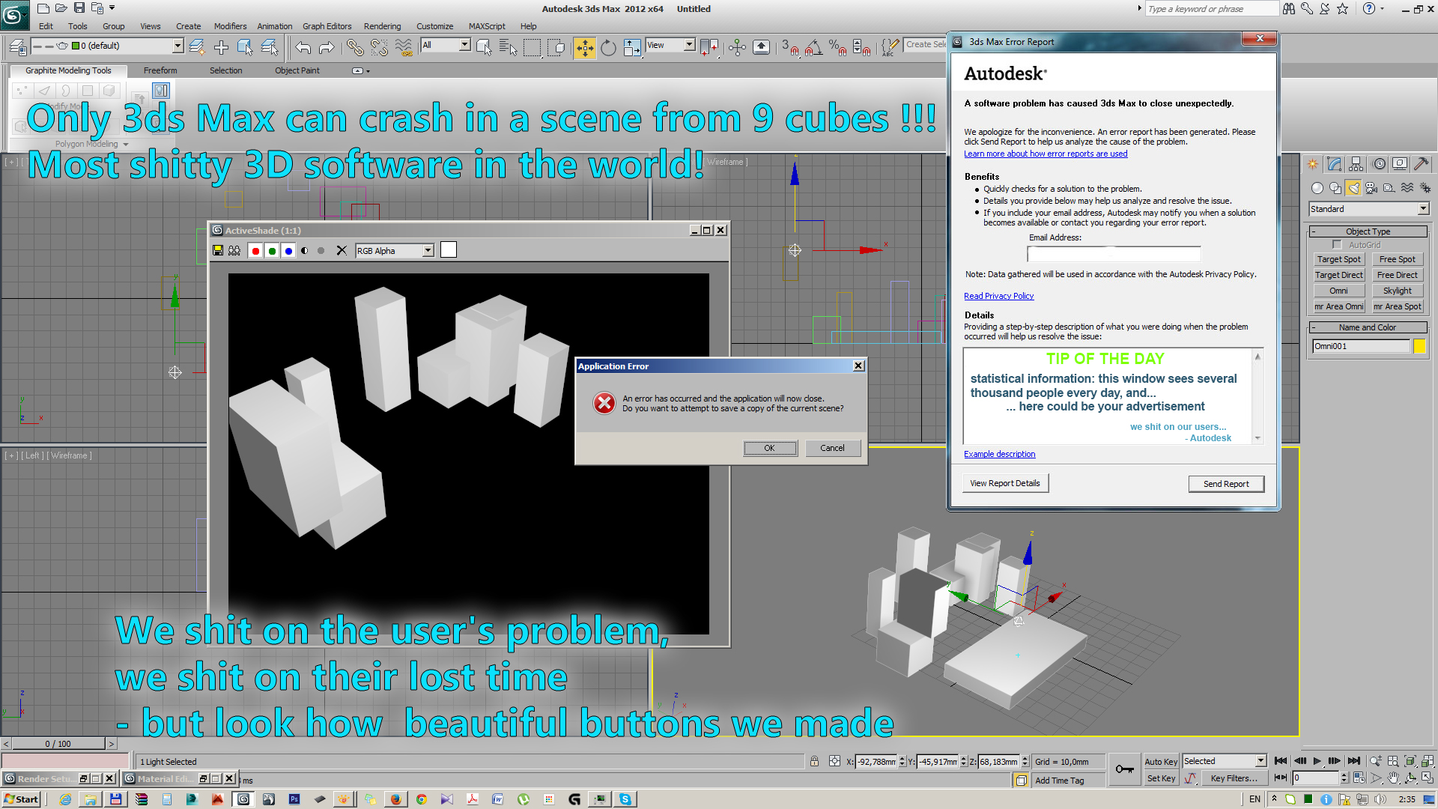Screen dimensions: 1438x809
Task: Open the Display tab in command panel
Action: click(1400, 164)
